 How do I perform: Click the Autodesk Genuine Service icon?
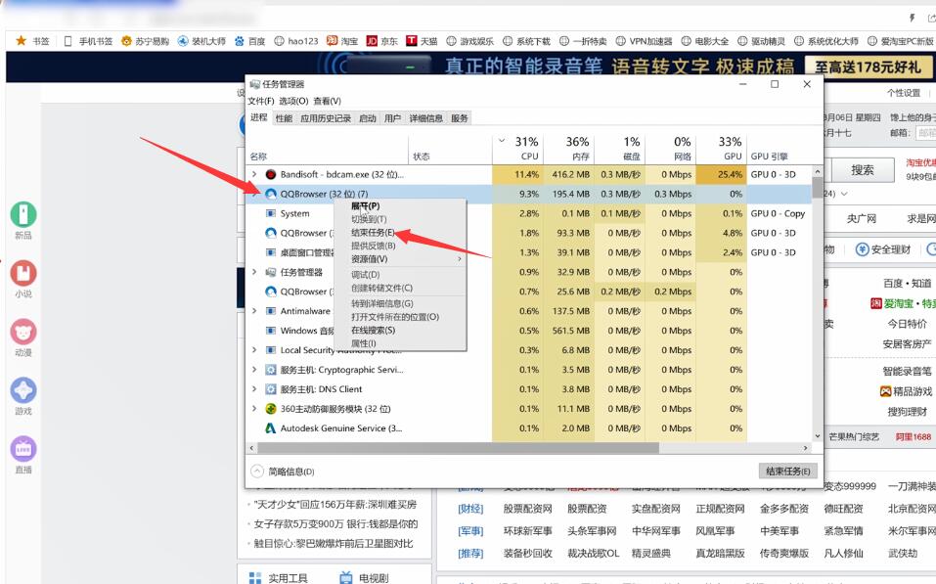tap(270, 428)
